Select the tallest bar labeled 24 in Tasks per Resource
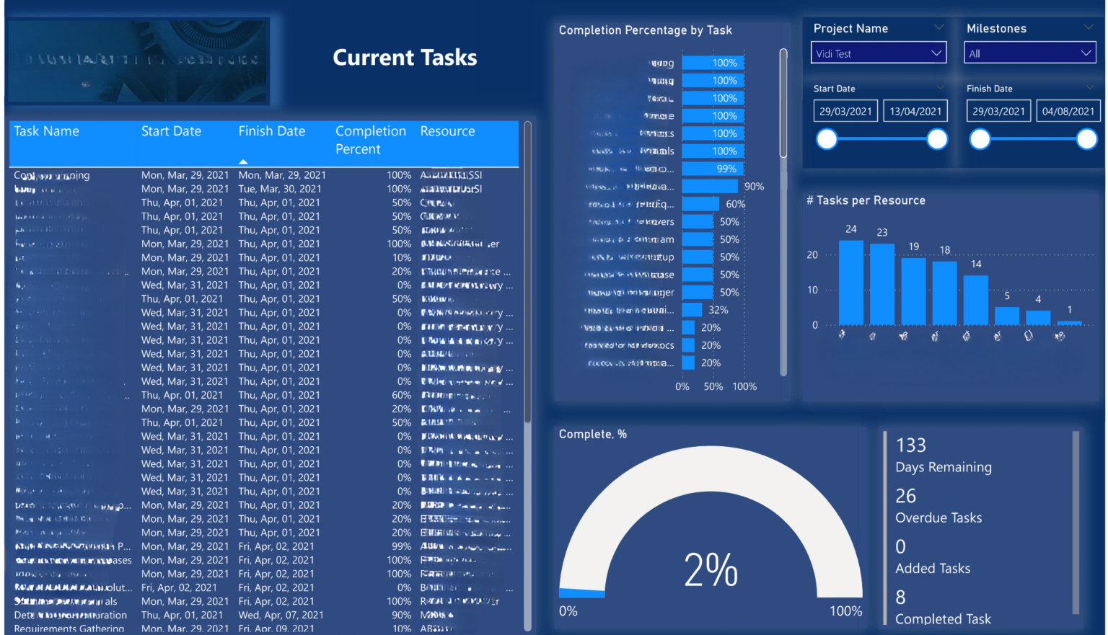This screenshot has height=635, width=1108. [850, 281]
